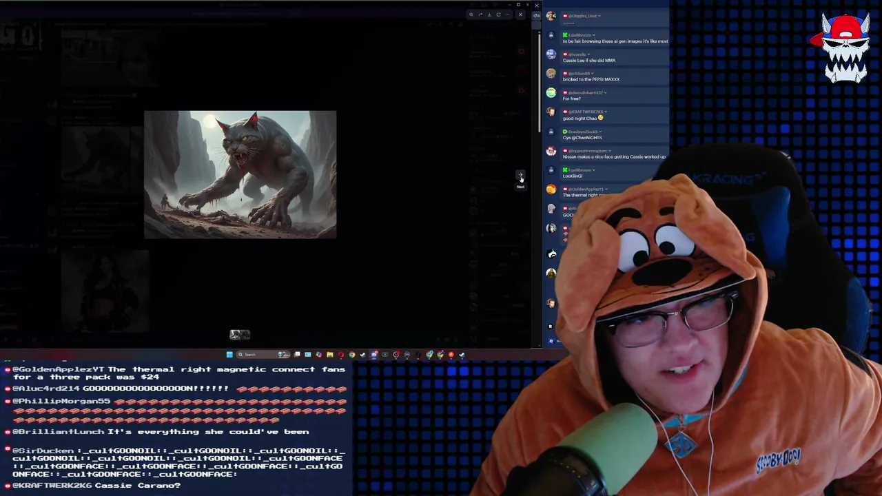Click the avatar of @Giggles_Uest in chat
This screenshot has width=882, height=496.
coord(551,16)
